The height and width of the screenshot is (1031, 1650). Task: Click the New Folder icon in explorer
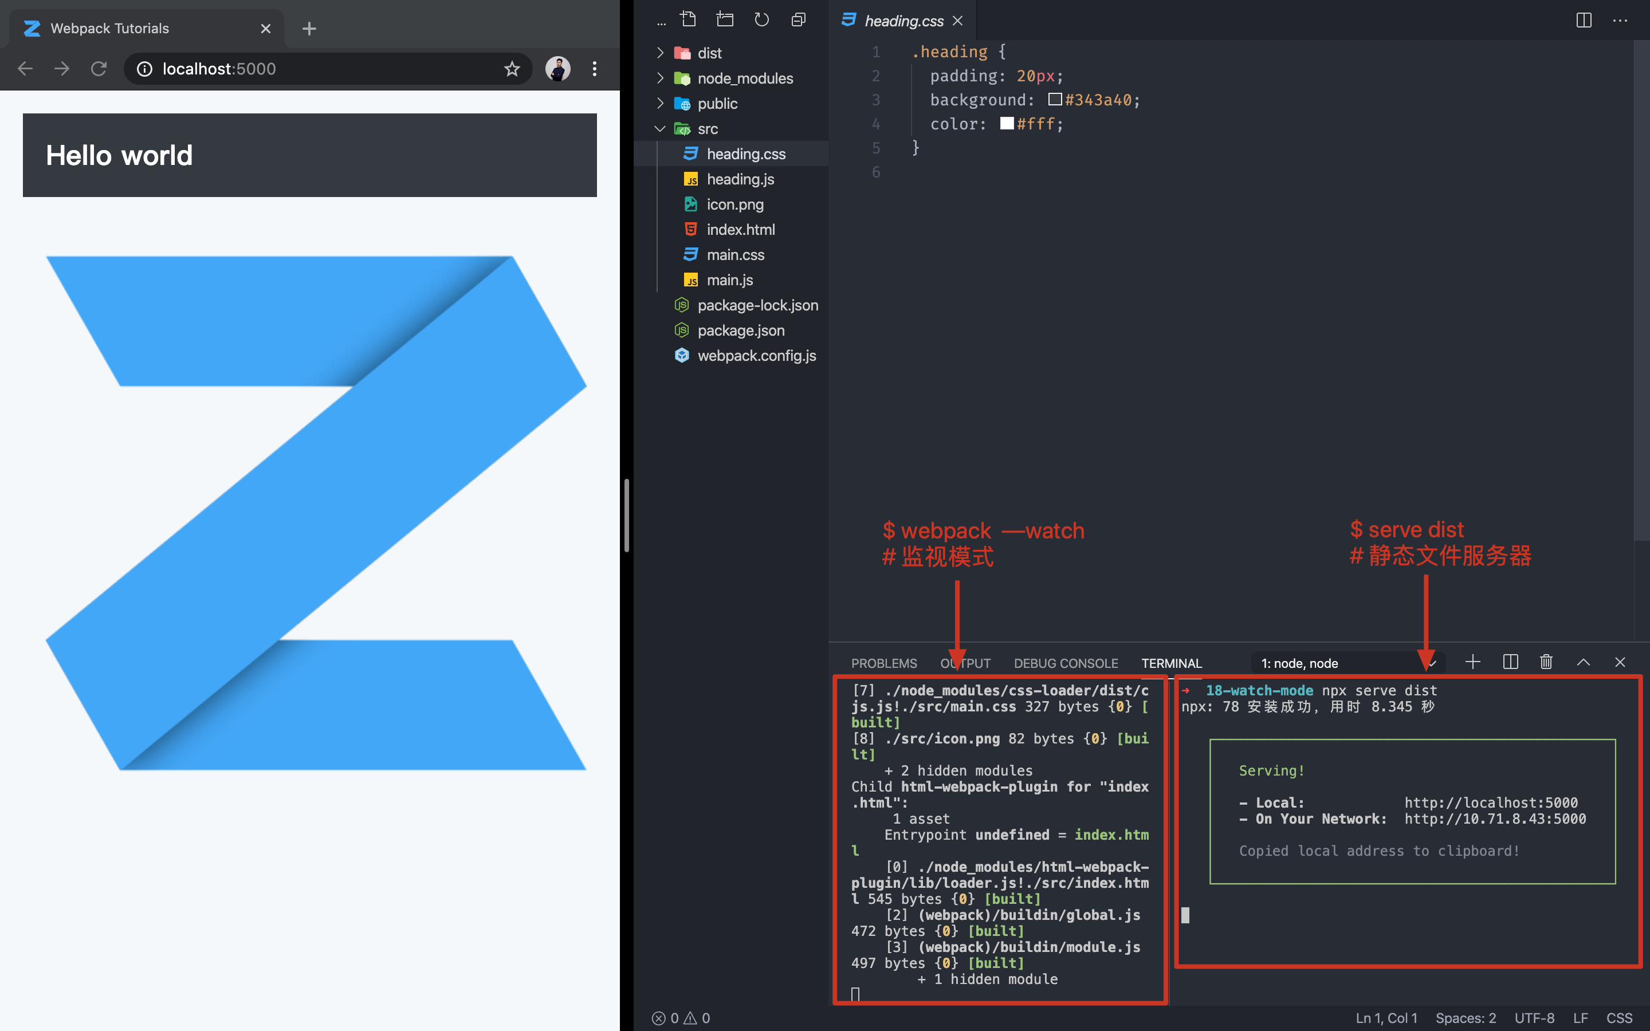(725, 20)
